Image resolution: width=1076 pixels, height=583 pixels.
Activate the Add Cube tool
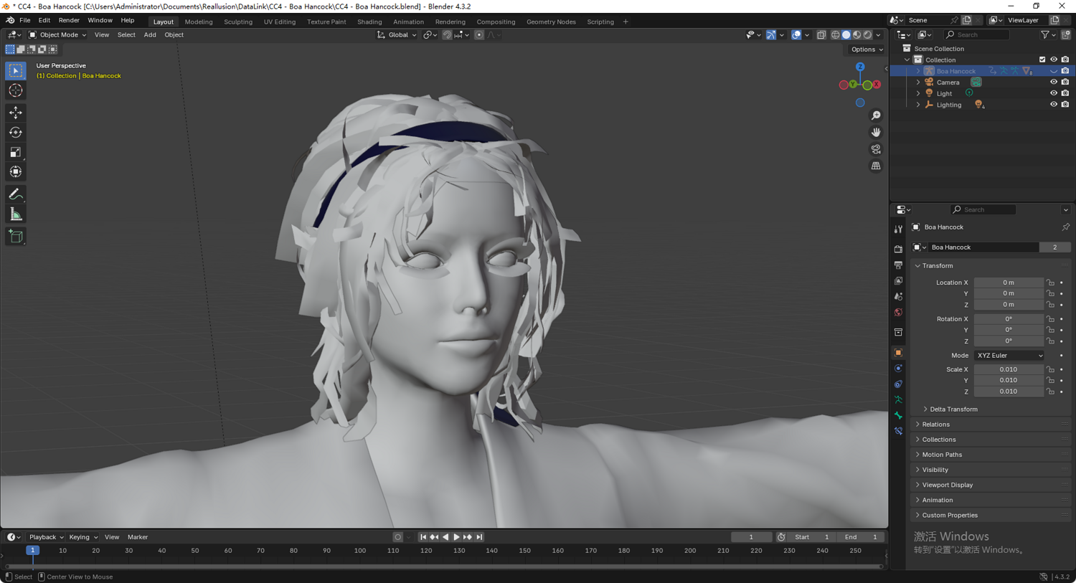(16, 237)
